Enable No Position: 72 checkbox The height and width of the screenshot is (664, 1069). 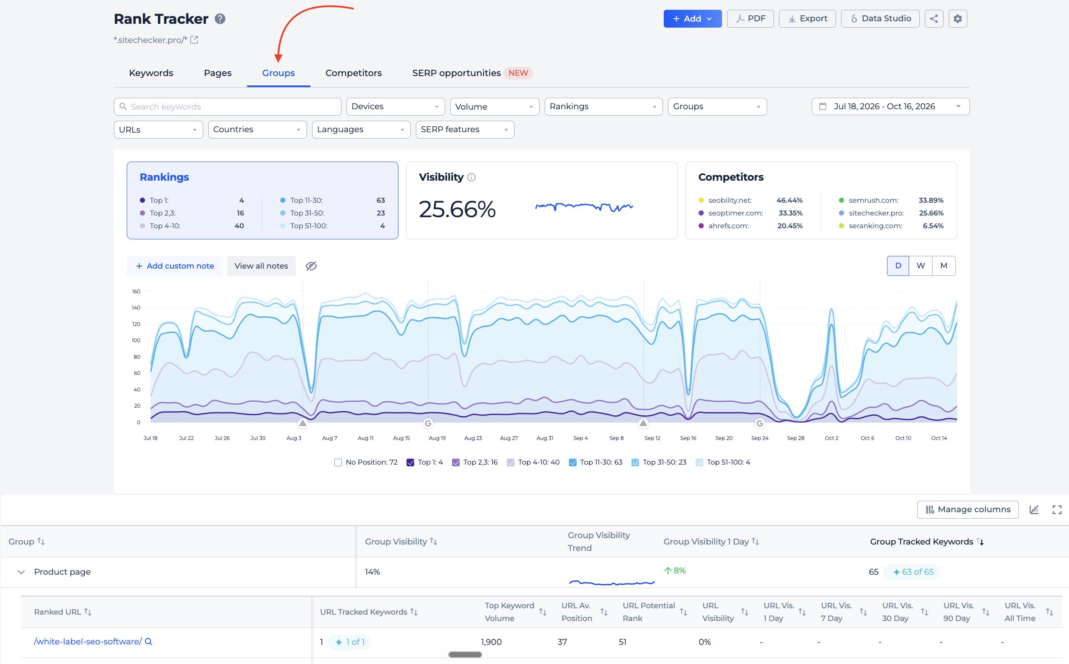click(338, 463)
